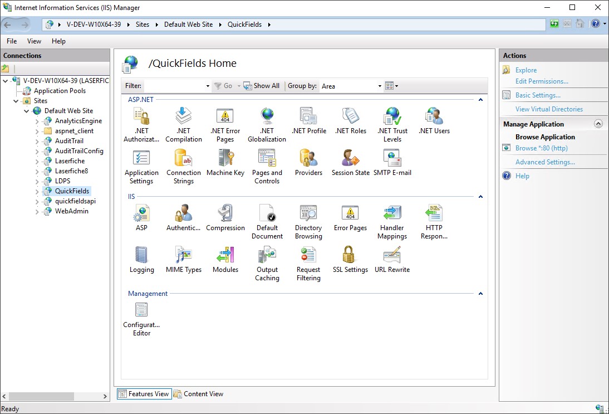
Task: Select Application Pools in tree
Action: coord(60,91)
